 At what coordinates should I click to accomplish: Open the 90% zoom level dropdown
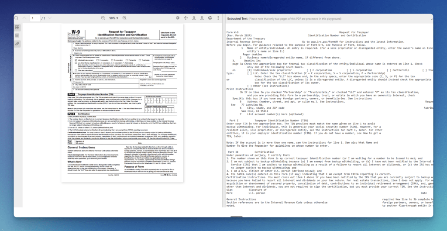tap(113, 18)
